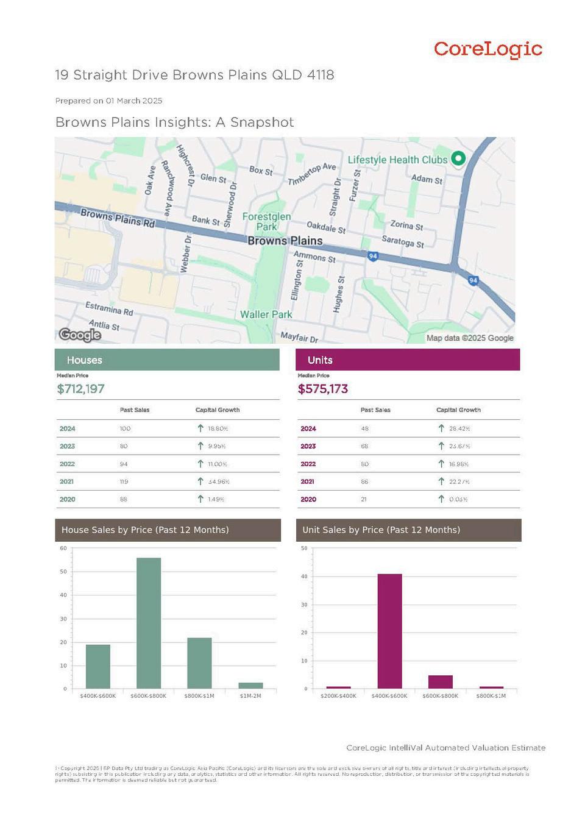
Task: Click 'Map data ©2025 Google' attribution
Action: point(470,338)
